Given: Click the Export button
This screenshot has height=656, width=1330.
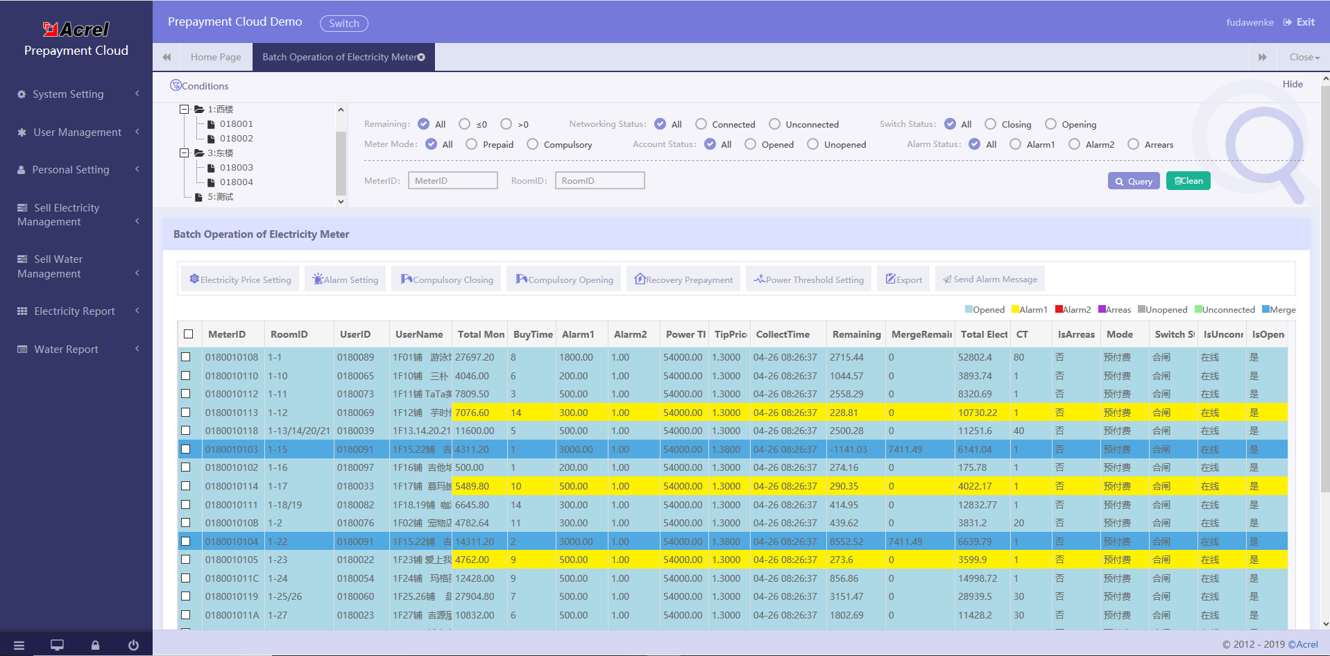Looking at the screenshot, I should click(x=903, y=279).
